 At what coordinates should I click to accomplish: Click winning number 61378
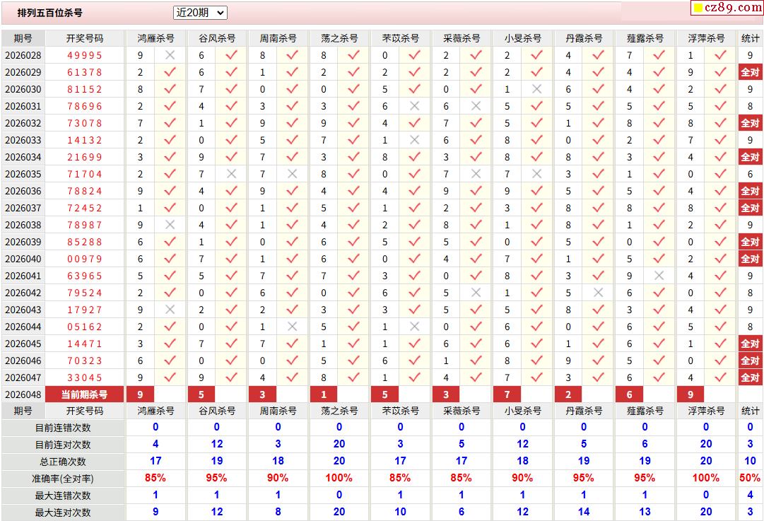[x=85, y=72]
